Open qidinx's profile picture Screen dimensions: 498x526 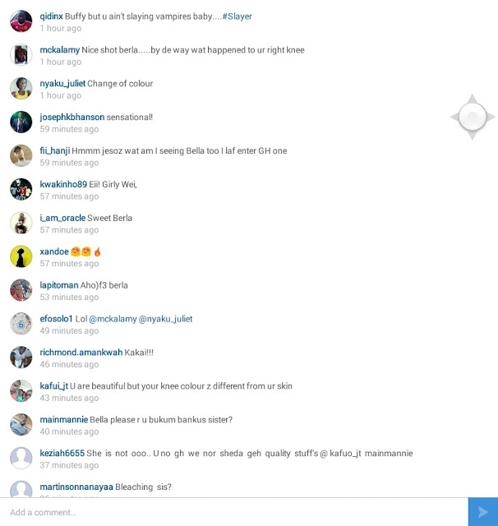click(x=21, y=21)
